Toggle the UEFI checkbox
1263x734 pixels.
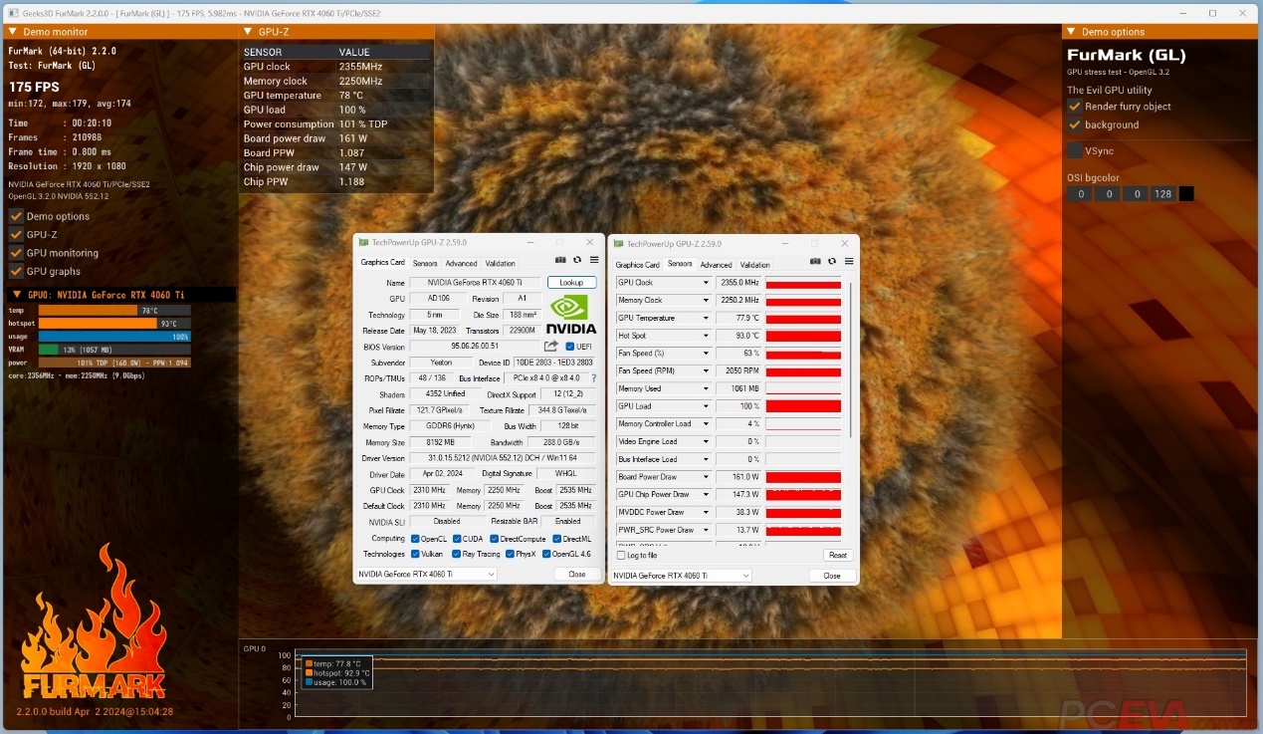click(569, 347)
